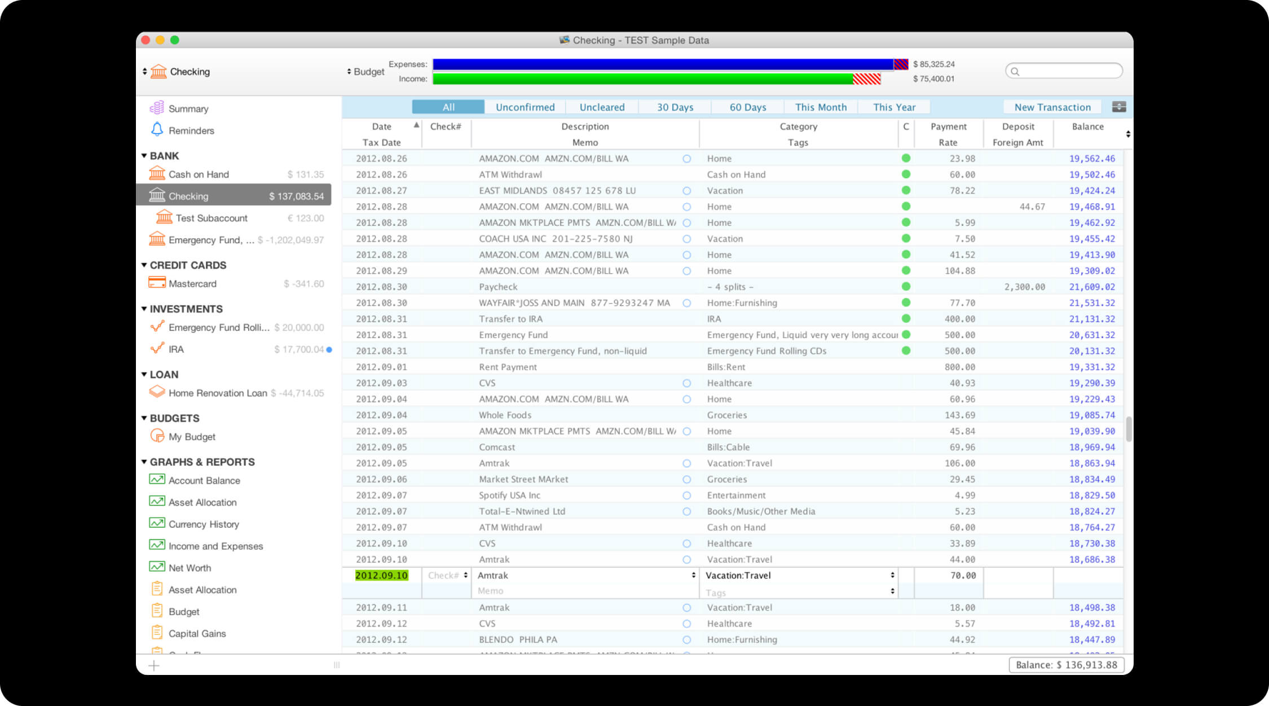Toggle green cleared dot for Paycheck row
Viewport: 1269px width, 706px height.
point(906,287)
